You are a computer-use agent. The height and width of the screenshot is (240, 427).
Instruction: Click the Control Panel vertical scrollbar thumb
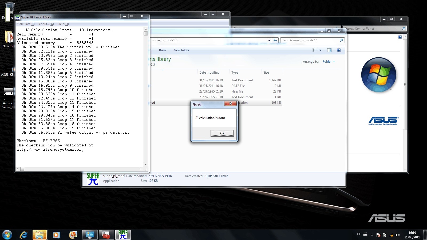tap(405, 85)
